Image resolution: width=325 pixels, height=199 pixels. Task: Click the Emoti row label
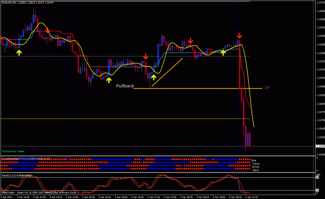click(x=256, y=167)
